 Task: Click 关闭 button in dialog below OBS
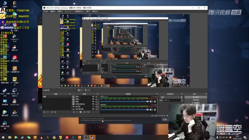tap(165, 119)
